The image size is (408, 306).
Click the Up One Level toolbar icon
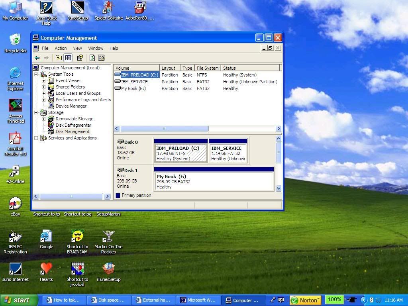tap(59, 58)
